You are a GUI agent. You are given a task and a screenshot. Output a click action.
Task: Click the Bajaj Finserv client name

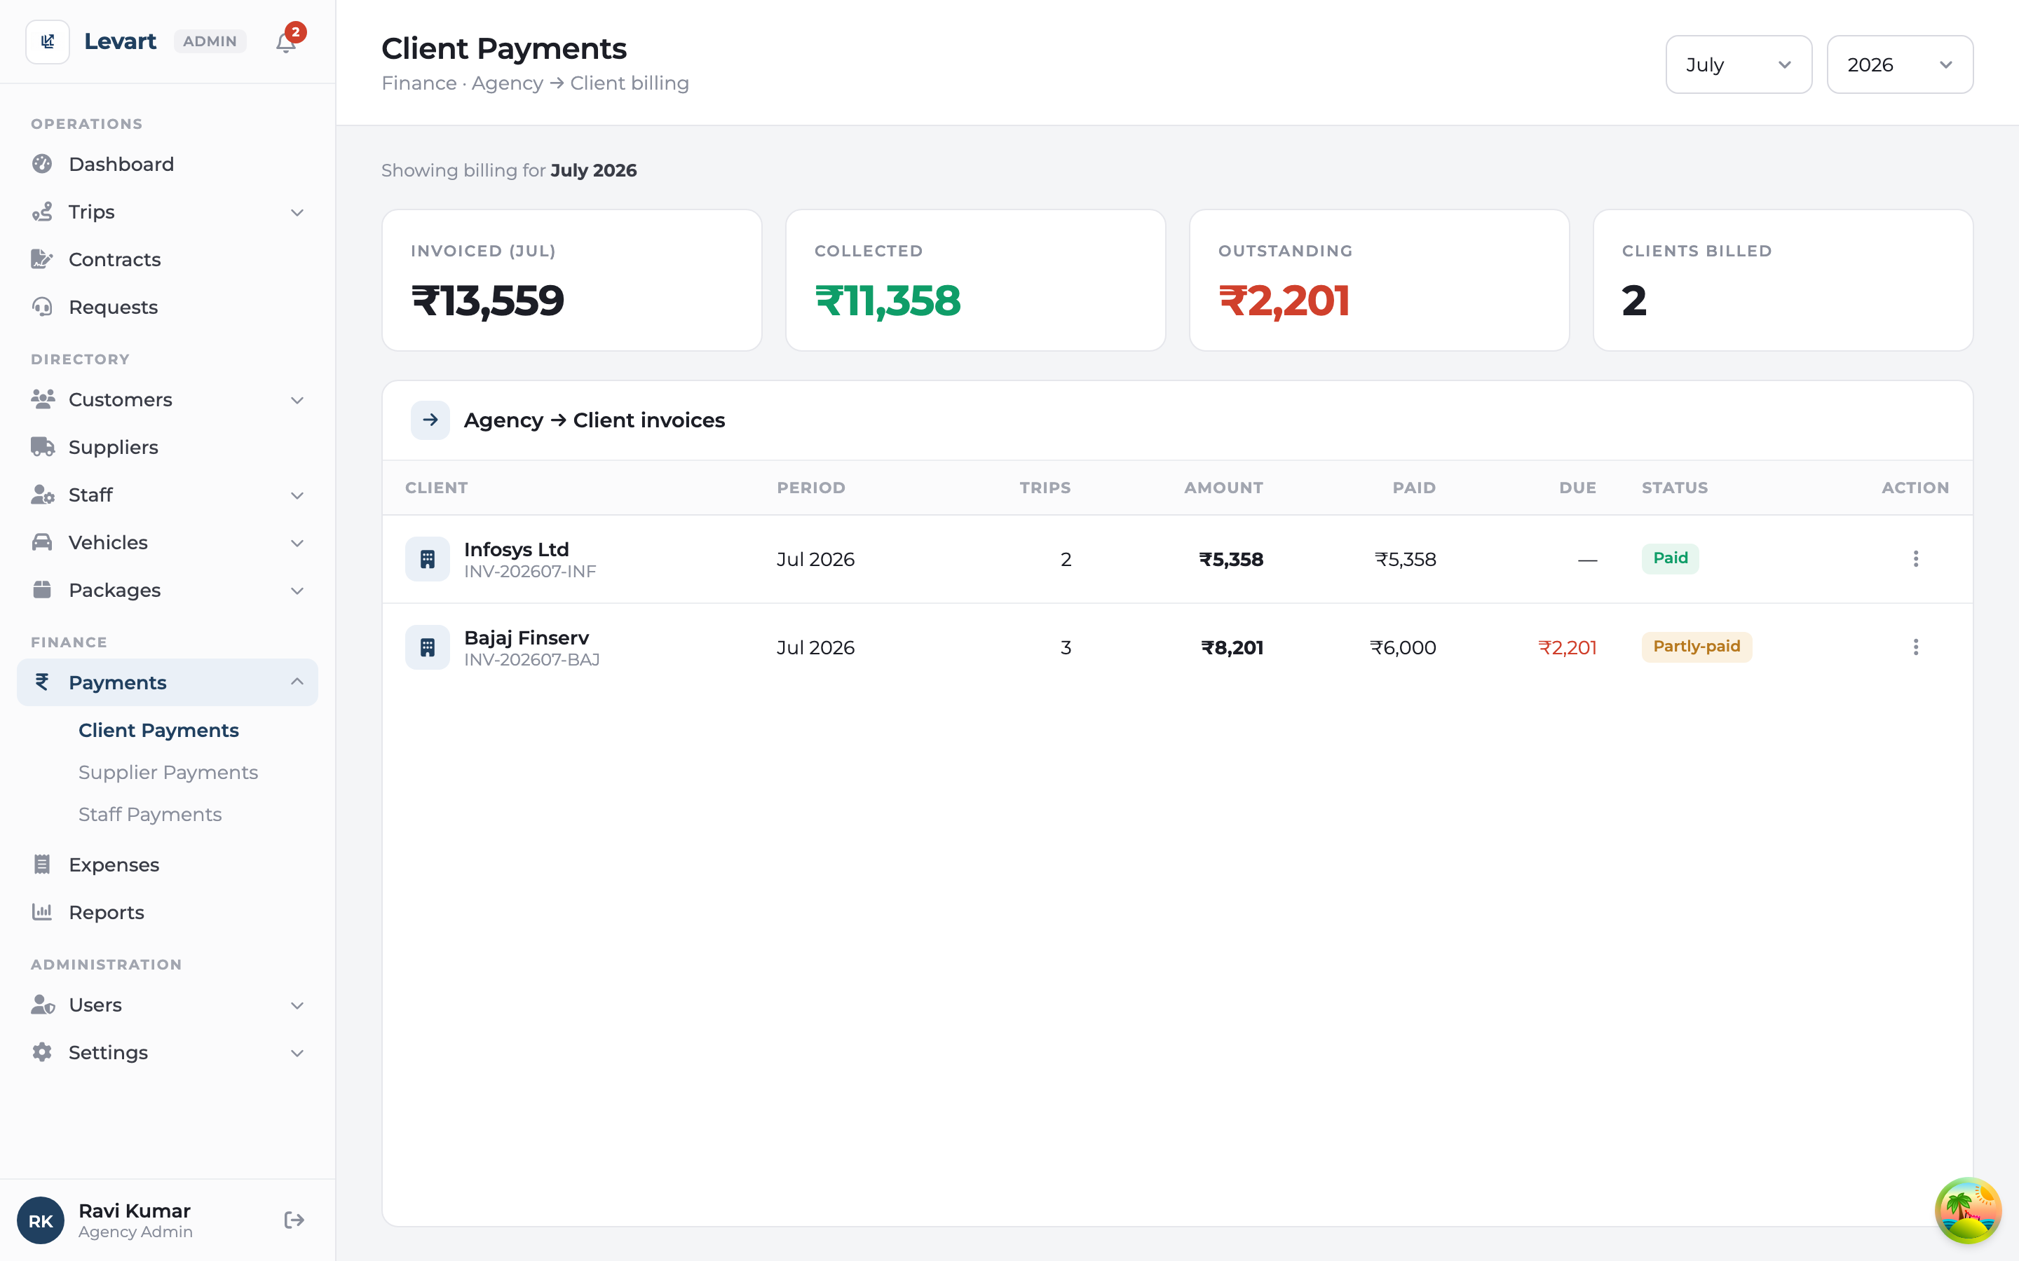pyautogui.click(x=526, y=638)
